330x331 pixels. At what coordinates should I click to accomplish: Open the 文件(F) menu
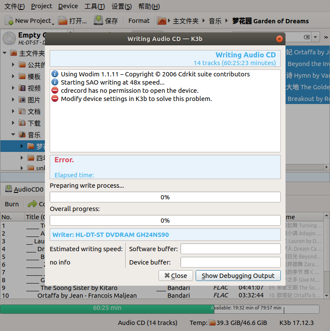15,6
